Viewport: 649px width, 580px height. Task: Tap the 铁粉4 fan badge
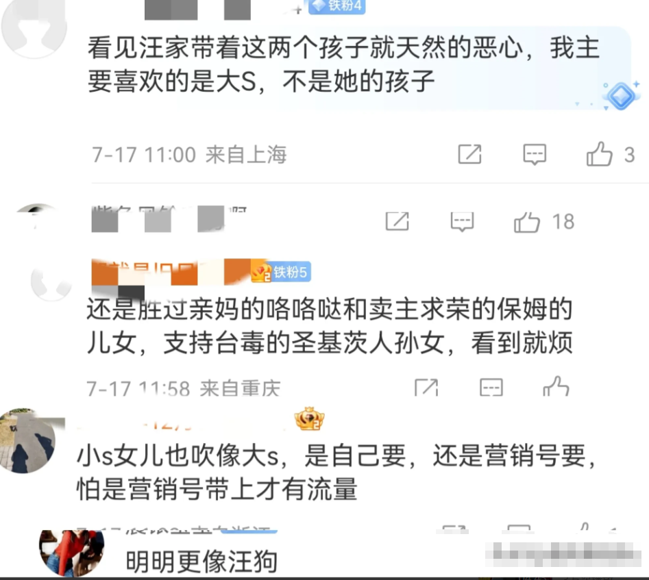pos(337,7)
